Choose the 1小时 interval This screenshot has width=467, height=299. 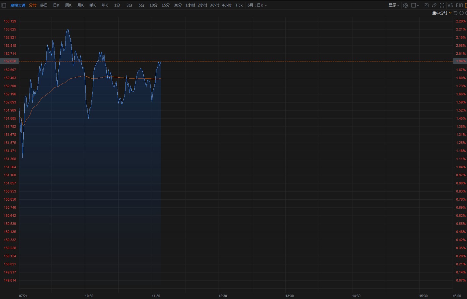(x=190, y=5)
